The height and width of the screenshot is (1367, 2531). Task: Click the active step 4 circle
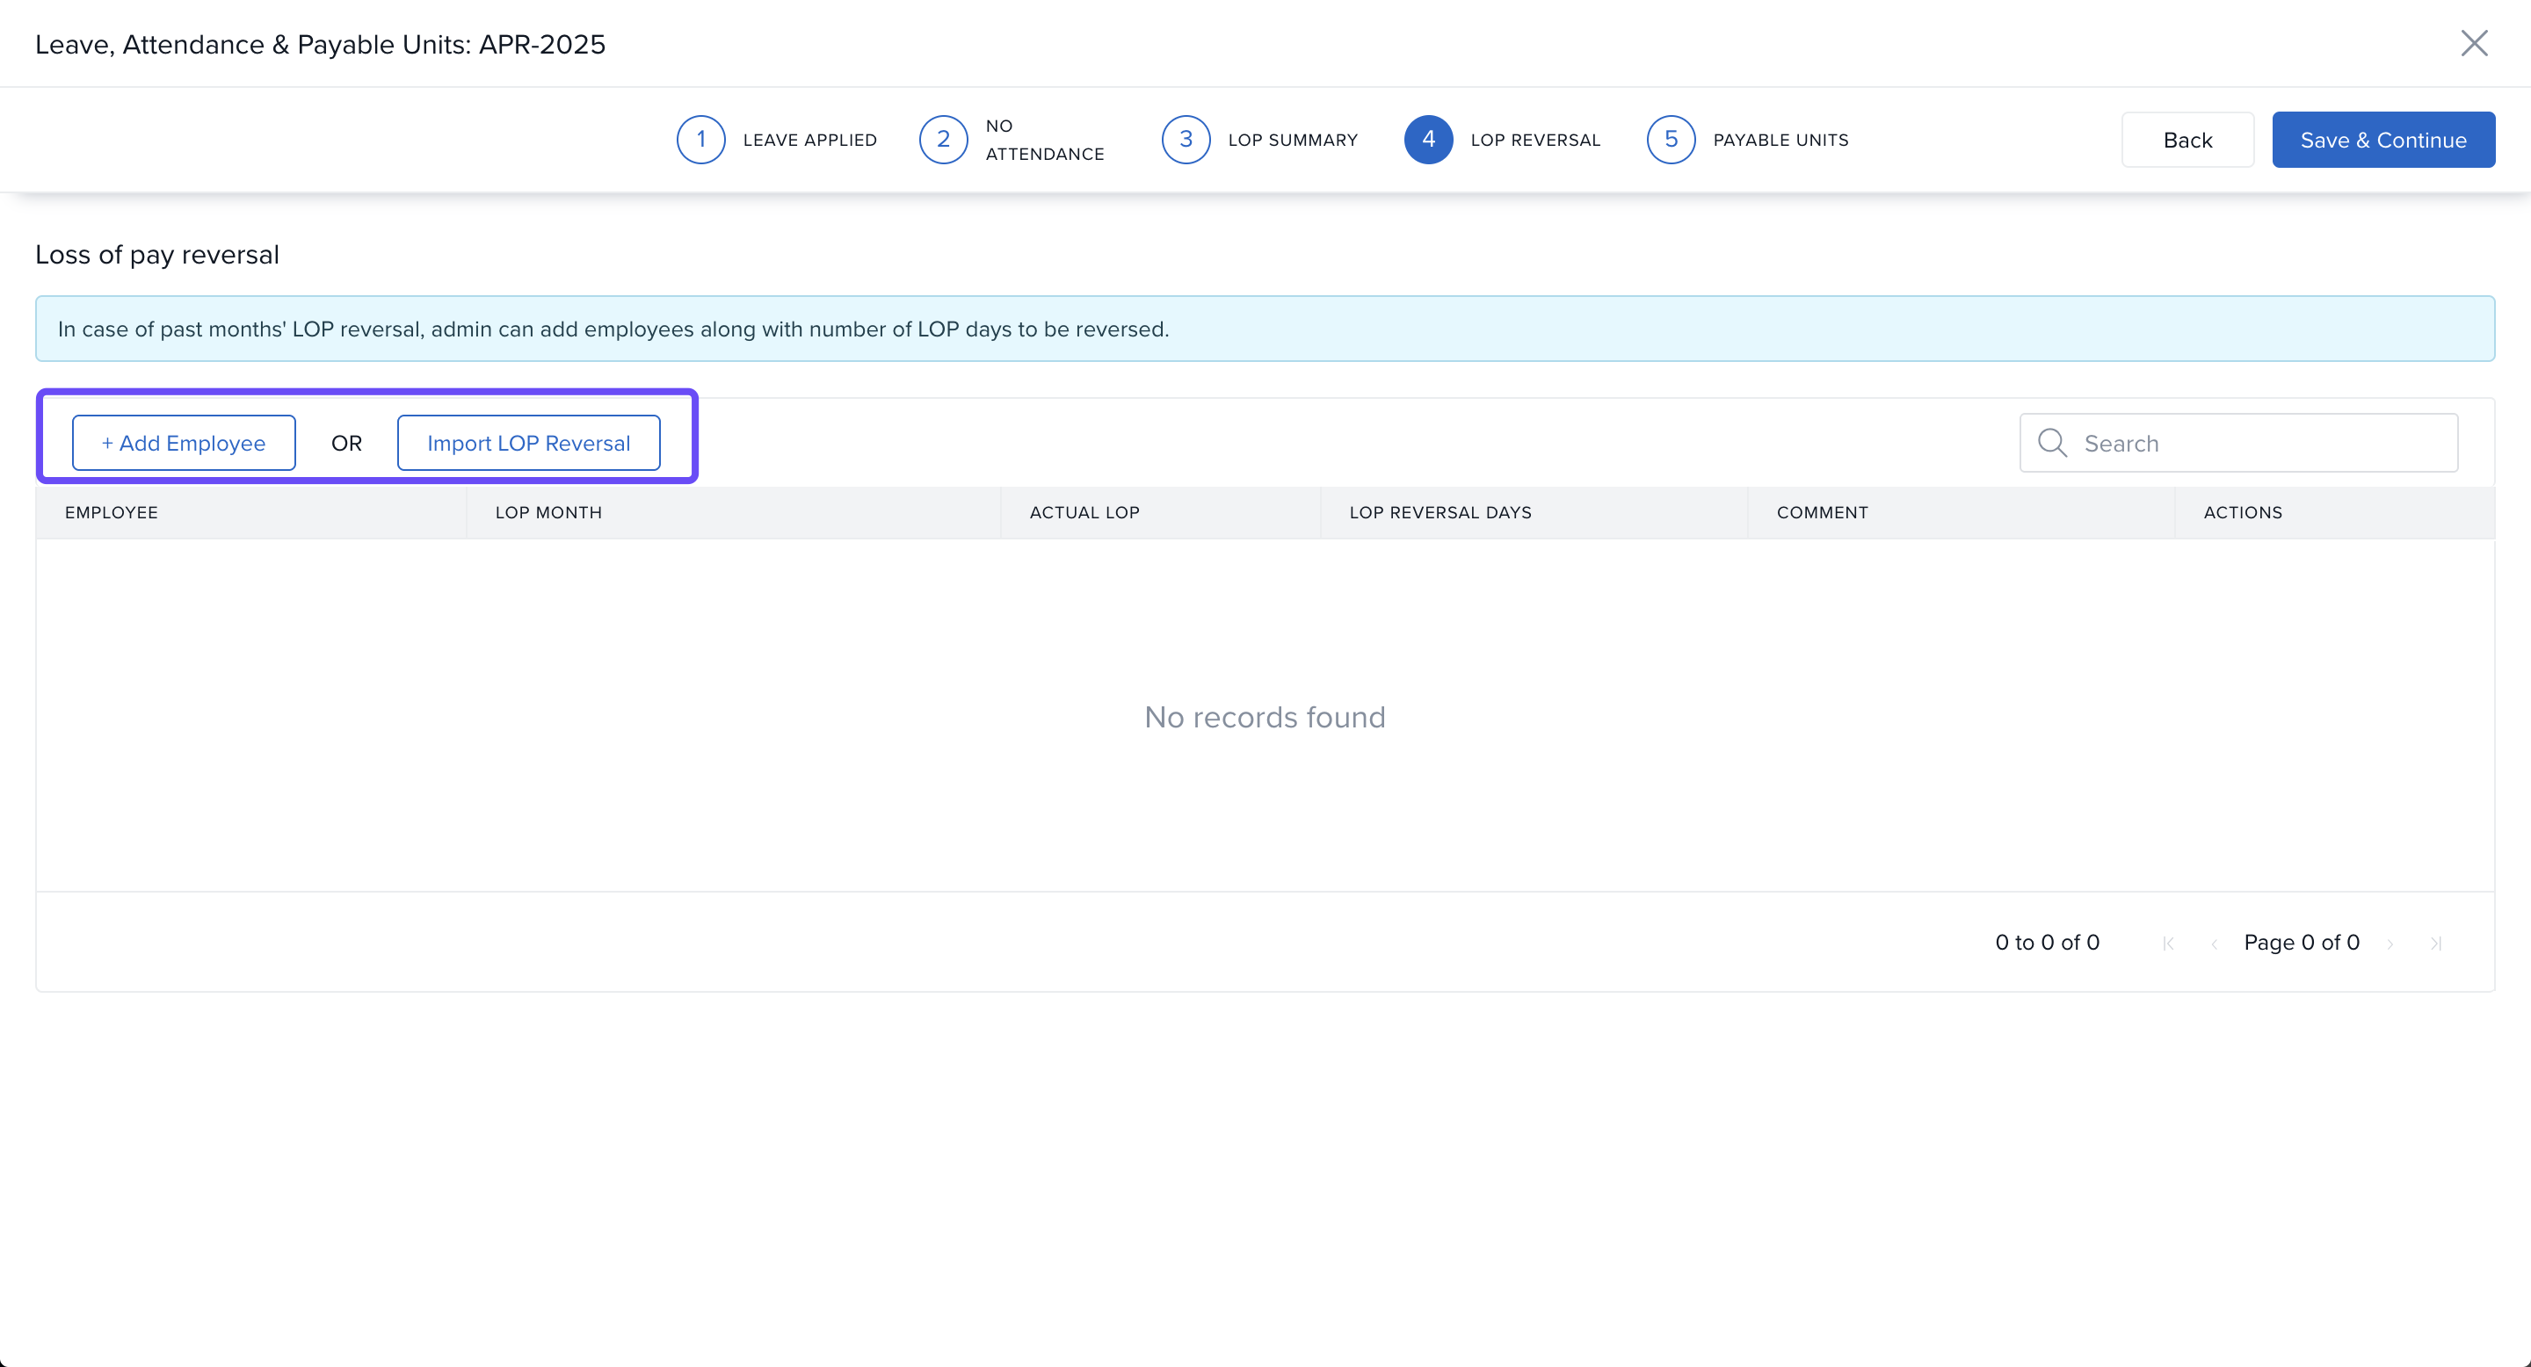click(1427, 140)
